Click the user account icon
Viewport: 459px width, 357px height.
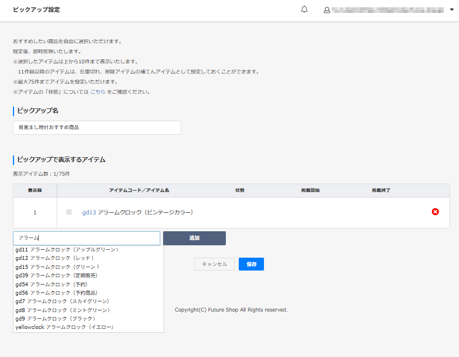[326, 10]
